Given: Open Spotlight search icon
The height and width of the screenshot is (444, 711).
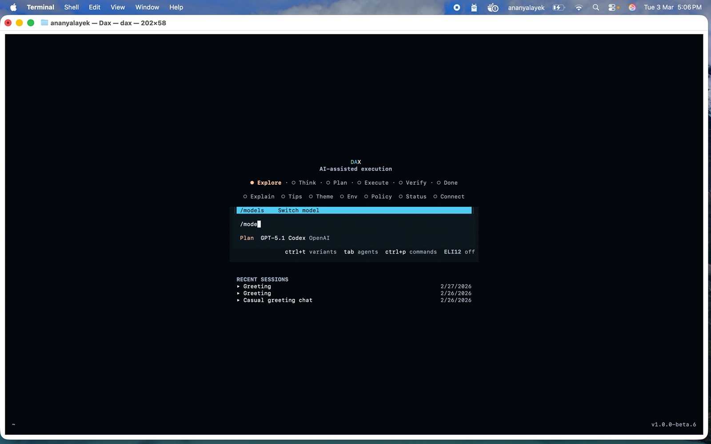Looking at the screenshot, I should click(x=596, y=8).
